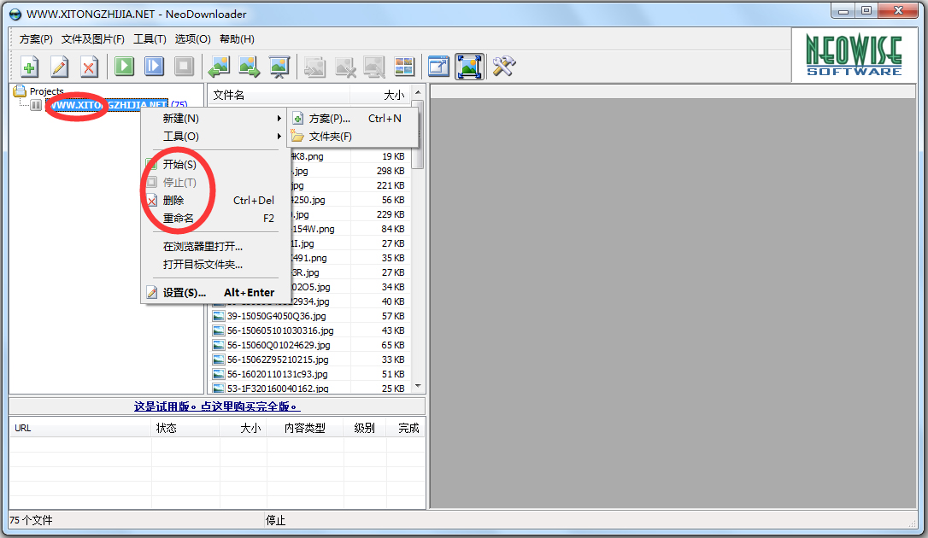Expand the 工具(O) context menu submenu
Screen dimensions: 928x538
[x=179, y=136]
